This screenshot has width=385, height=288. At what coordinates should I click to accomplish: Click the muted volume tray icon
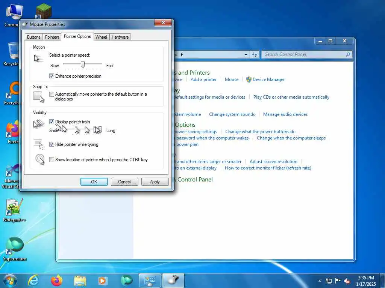click(347, 281)
